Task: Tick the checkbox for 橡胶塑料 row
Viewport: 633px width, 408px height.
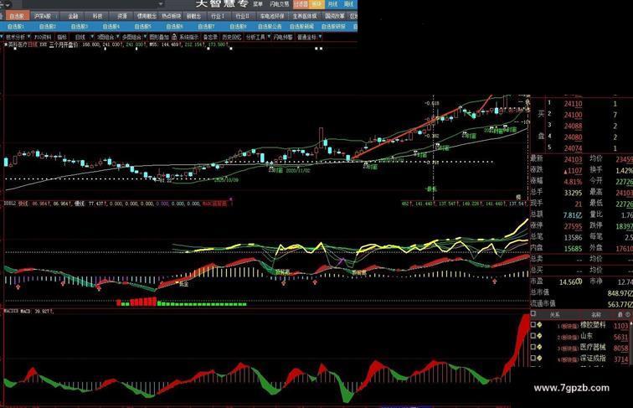Action: (x=533, y=325)
